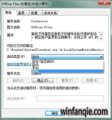Click the 启动类型 dropdown arrow
Image resolution: width=112 pixels, height=120 pixels.
101,57
